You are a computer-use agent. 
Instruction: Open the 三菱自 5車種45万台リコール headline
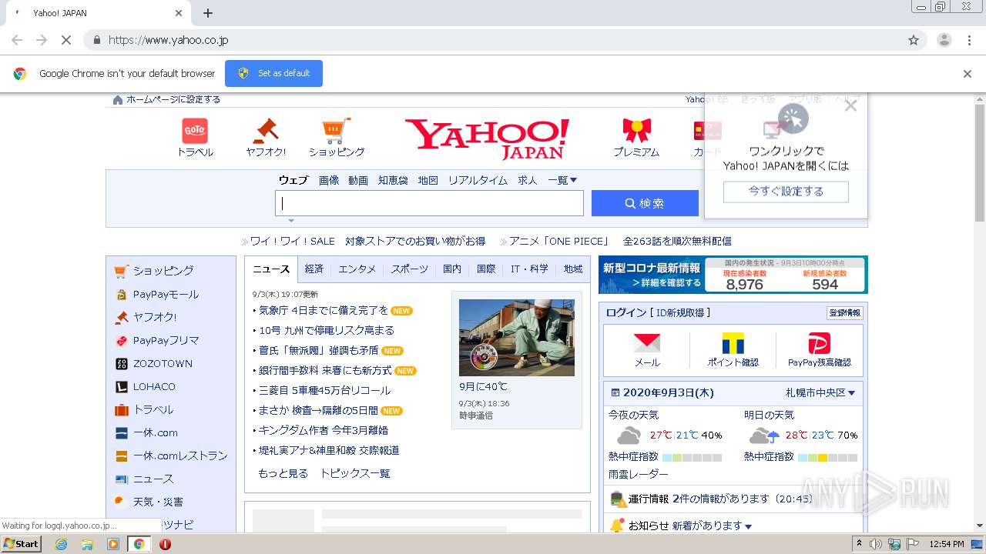click(x=324, y=390)
